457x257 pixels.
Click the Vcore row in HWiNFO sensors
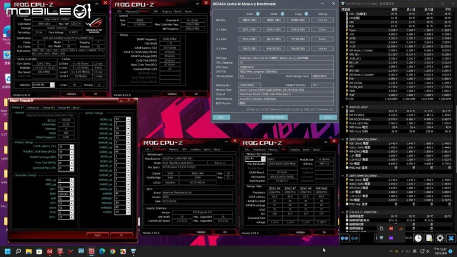pos(399,30)
